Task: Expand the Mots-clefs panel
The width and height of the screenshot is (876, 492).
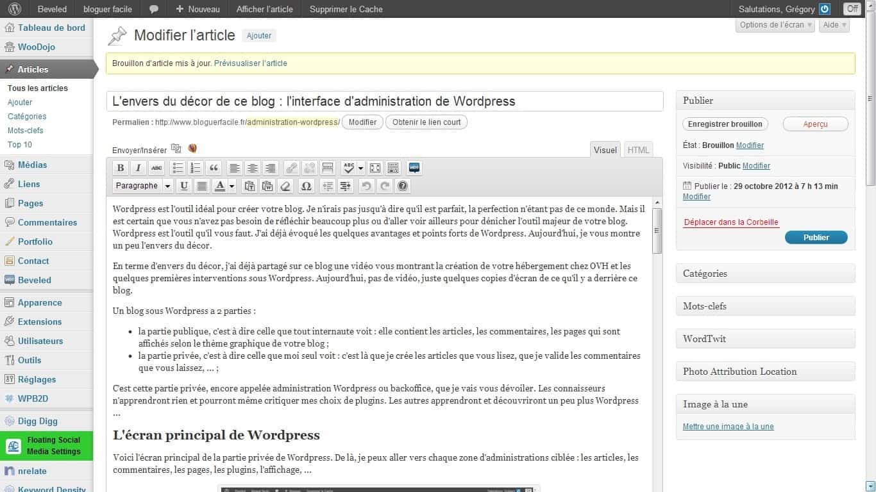Action: click(766, 306)
